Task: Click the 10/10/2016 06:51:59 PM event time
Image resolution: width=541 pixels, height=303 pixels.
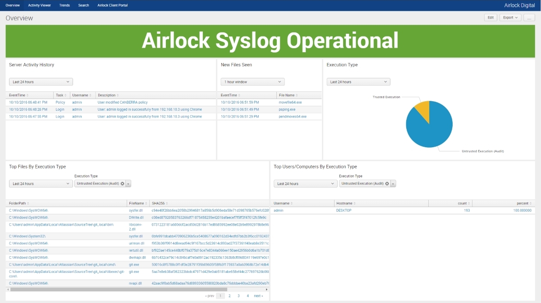Action: pos(240,102)
